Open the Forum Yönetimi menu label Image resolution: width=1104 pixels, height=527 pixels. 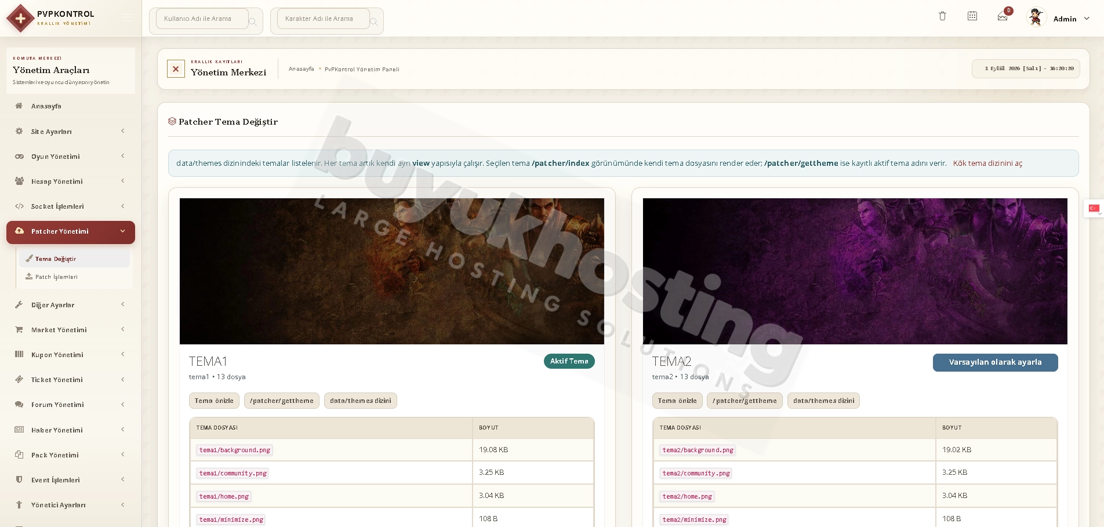tap(57, 405)
